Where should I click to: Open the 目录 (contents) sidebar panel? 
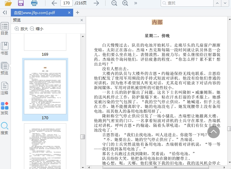(x=4, y=29)
